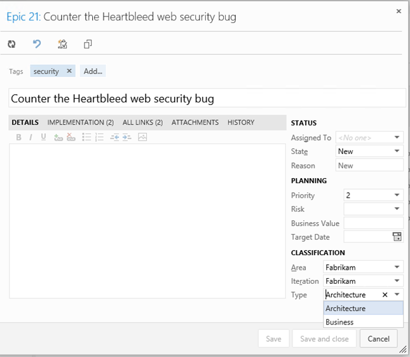Click the copy work item icon

88,44
